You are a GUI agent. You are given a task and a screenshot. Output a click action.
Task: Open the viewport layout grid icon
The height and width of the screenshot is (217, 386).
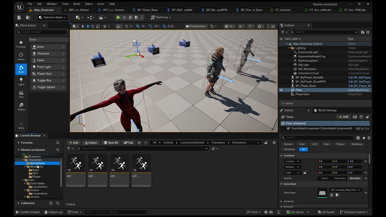tap(273, 26)
